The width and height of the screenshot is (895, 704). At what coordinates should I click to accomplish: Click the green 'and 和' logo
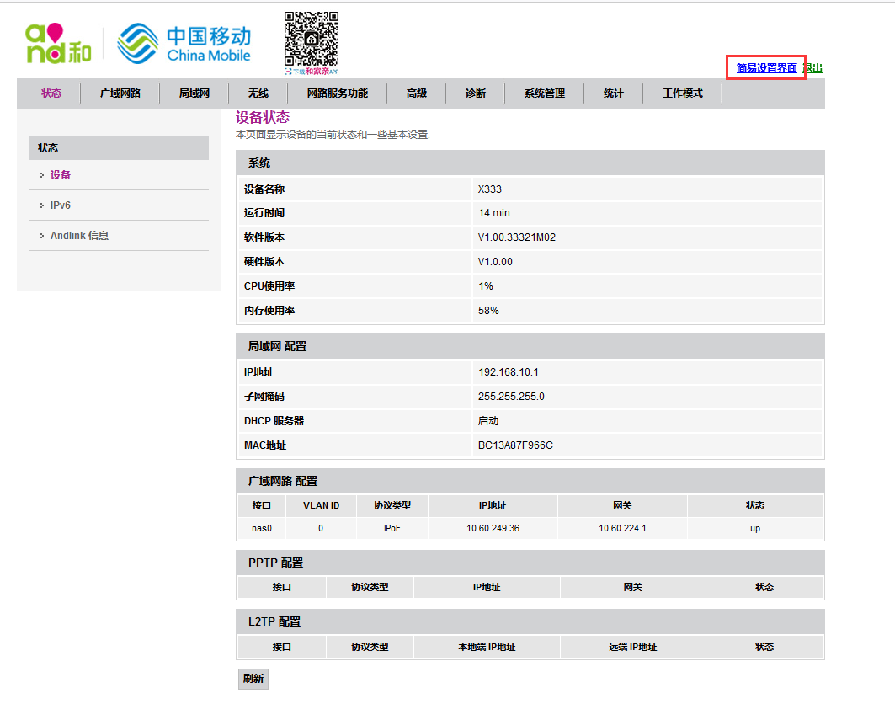point(58,44)
